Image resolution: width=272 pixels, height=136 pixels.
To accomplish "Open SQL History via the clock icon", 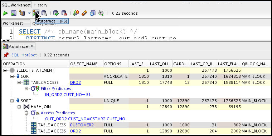I will (92, 13).
